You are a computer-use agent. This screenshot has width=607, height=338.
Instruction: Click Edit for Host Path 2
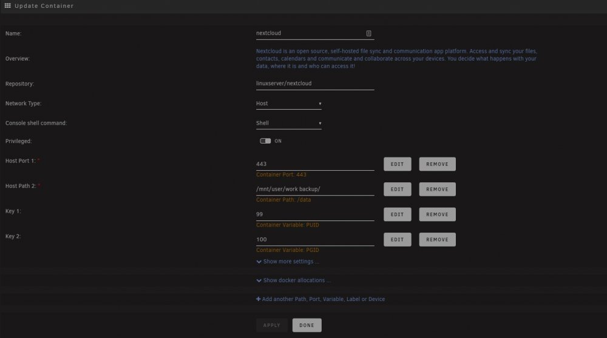click(397, 189)
